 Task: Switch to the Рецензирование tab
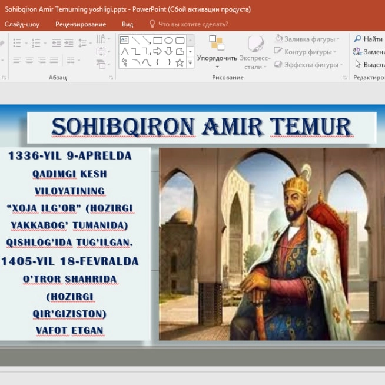pyautogui.click(x=81, y=24)
